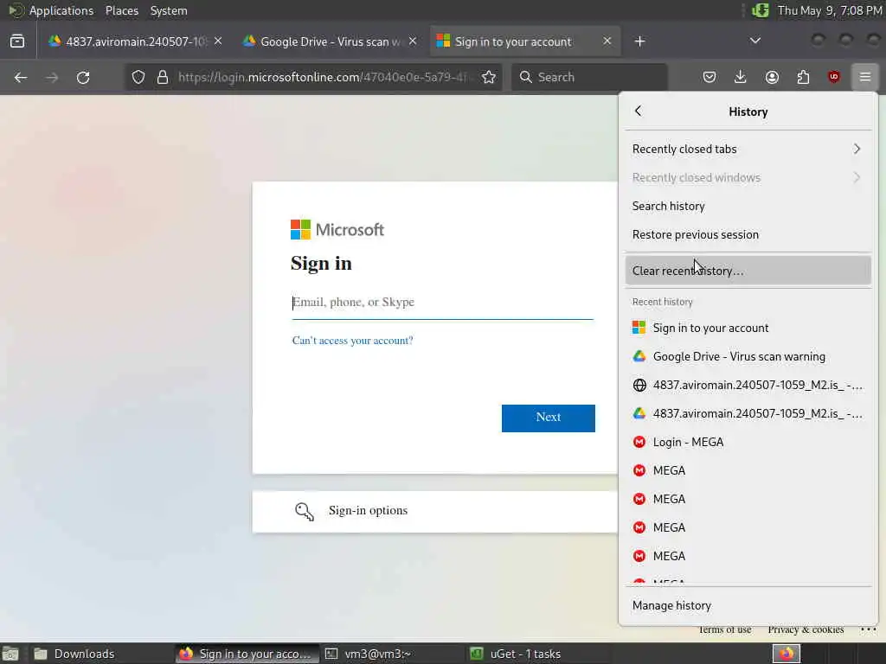
Task: Reload the current page
Action: (x=83, y=77)
